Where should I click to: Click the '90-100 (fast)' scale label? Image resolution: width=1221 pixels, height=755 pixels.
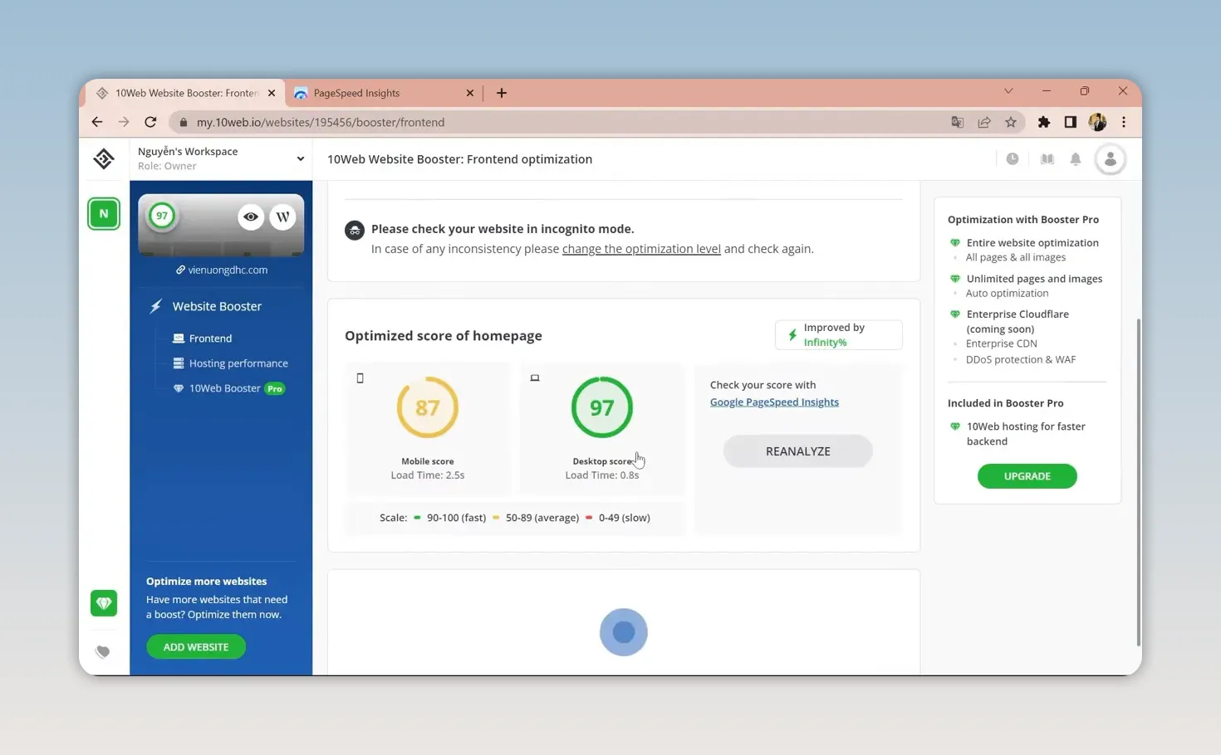[x=456, y=518]
